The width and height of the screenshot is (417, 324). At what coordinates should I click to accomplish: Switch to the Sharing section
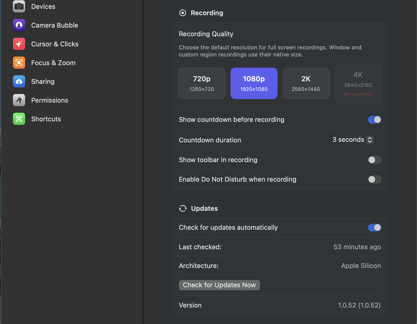(43, 81)
